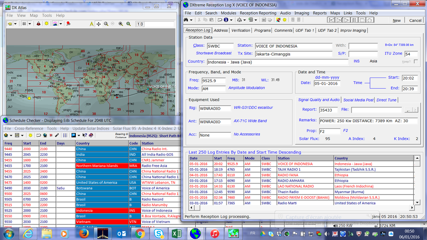Click the red pushpin icon in DX Atlas

point(68,24)
